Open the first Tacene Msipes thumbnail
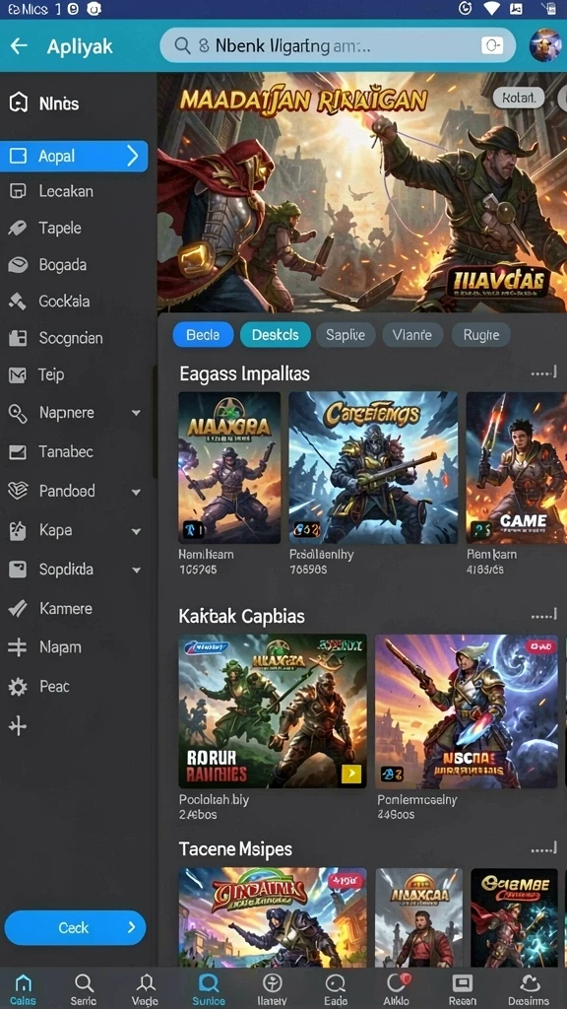The height and width of the screenshot is (1009, 567). pyautogui.click(x=273, y=917)
